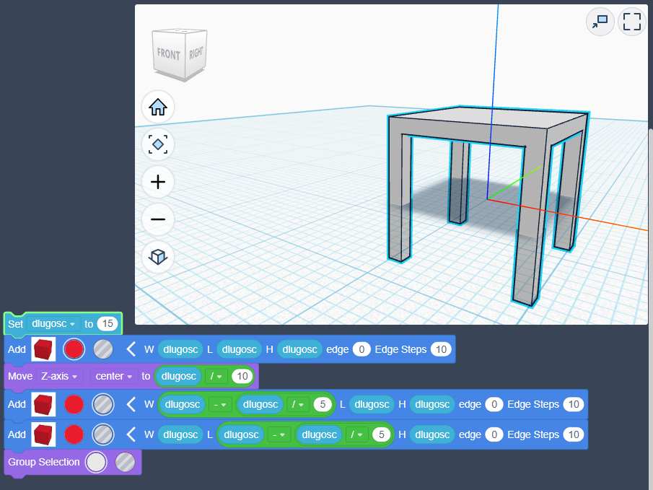This screenshot has width=653, height=490.
Task: Open center dropdown in Move block
Action: [x=114, y=376]
